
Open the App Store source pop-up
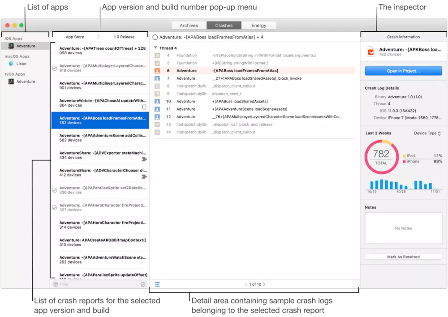click(75, 37)
